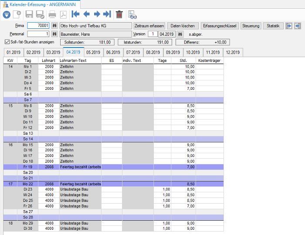Viewport: 305px width, 235px height.
Task: Go to the previous record arrow
Action: (86, 14)
